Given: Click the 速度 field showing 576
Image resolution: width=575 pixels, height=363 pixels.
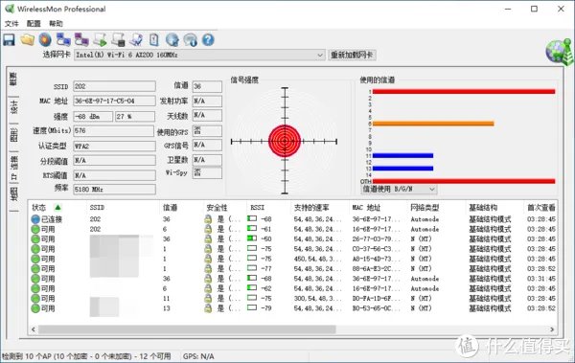Looking at the screenshot, I should [114, 131].
